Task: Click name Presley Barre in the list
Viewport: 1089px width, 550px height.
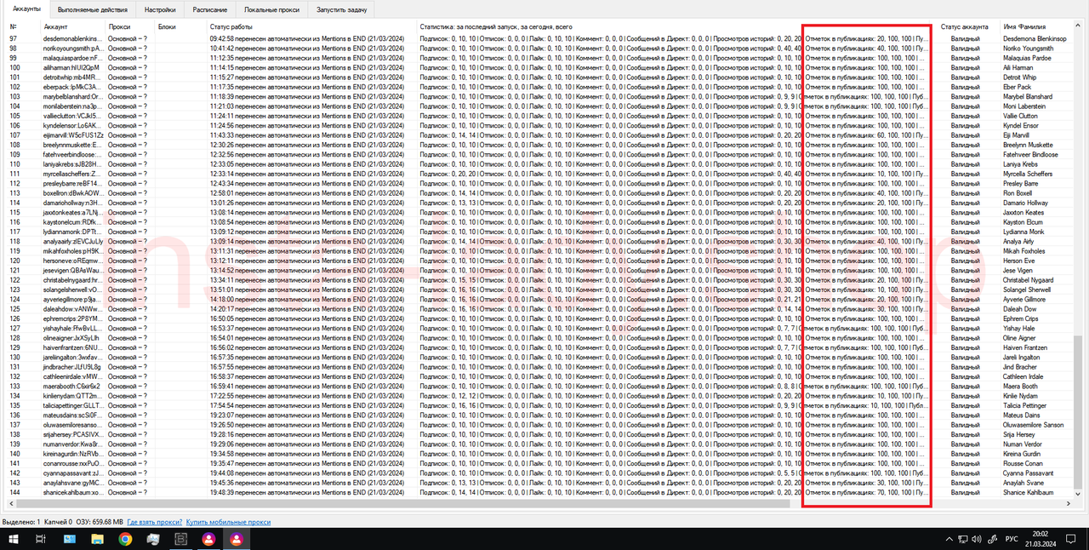Action: coord(1021,183)
